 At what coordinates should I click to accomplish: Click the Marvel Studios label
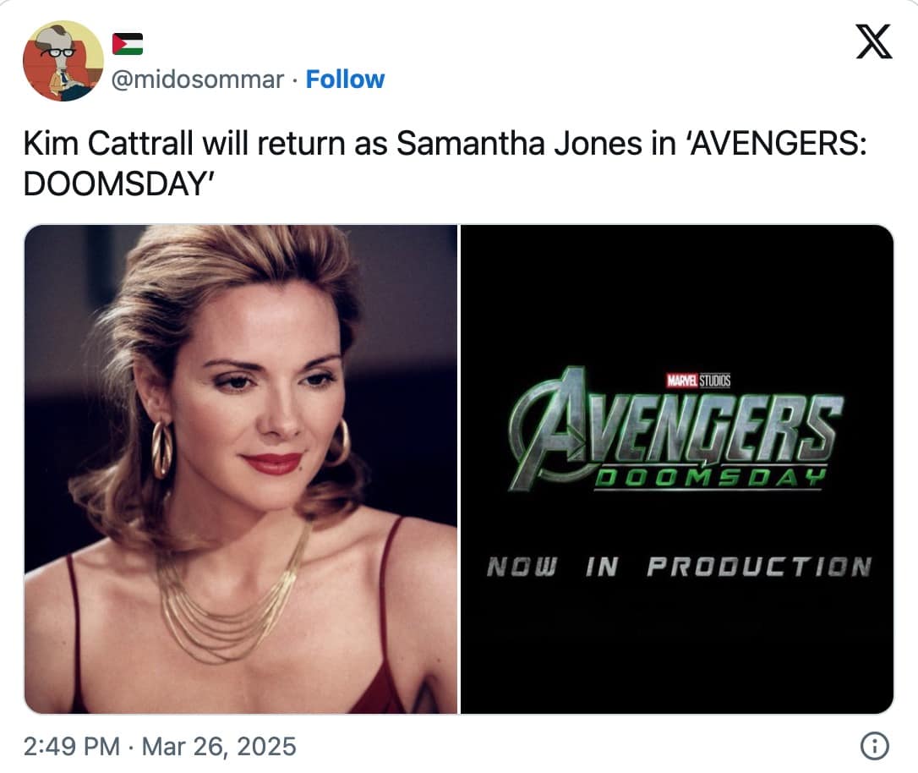700,381
